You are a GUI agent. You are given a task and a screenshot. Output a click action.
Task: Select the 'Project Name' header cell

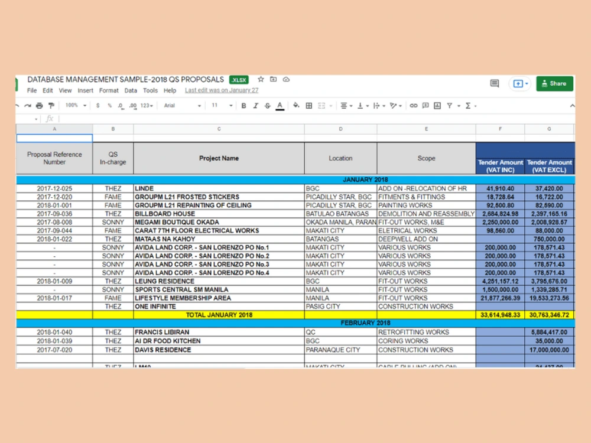[x=219, y=158]
